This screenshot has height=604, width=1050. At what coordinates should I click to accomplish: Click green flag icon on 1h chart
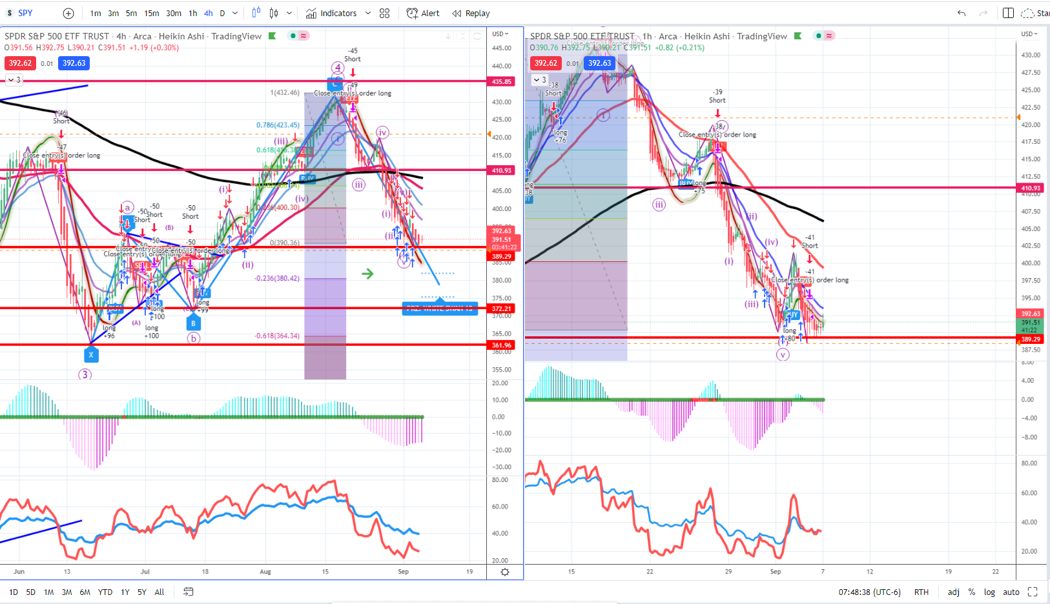pyautogui.click(x=798, y=35)
